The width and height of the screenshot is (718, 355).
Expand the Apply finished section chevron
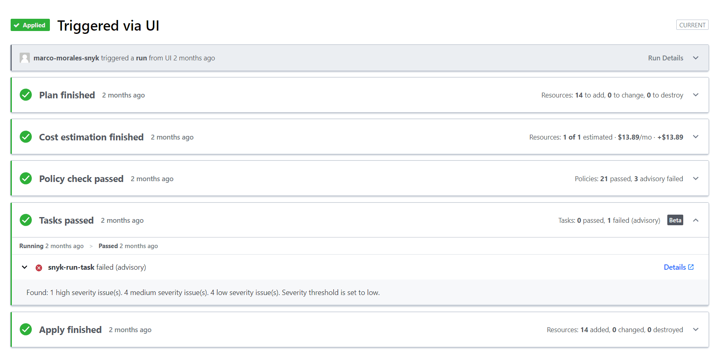point(696,329)
